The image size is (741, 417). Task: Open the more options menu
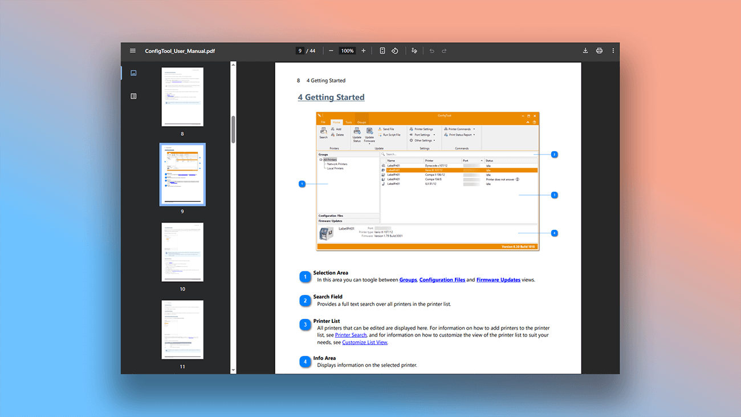(x=613, y=50)
